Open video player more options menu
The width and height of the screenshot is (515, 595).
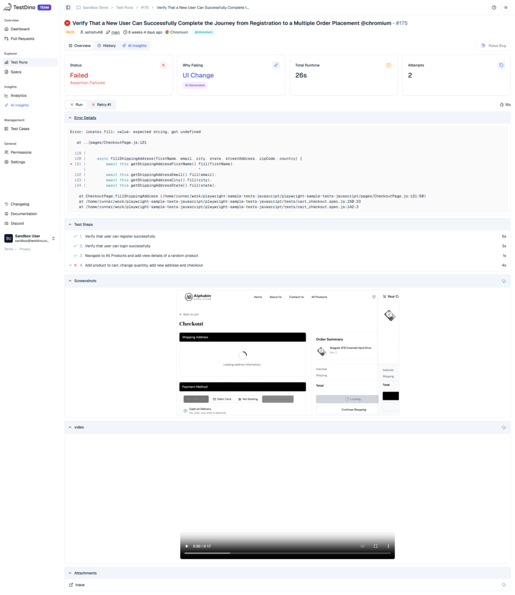pos(388,546)
